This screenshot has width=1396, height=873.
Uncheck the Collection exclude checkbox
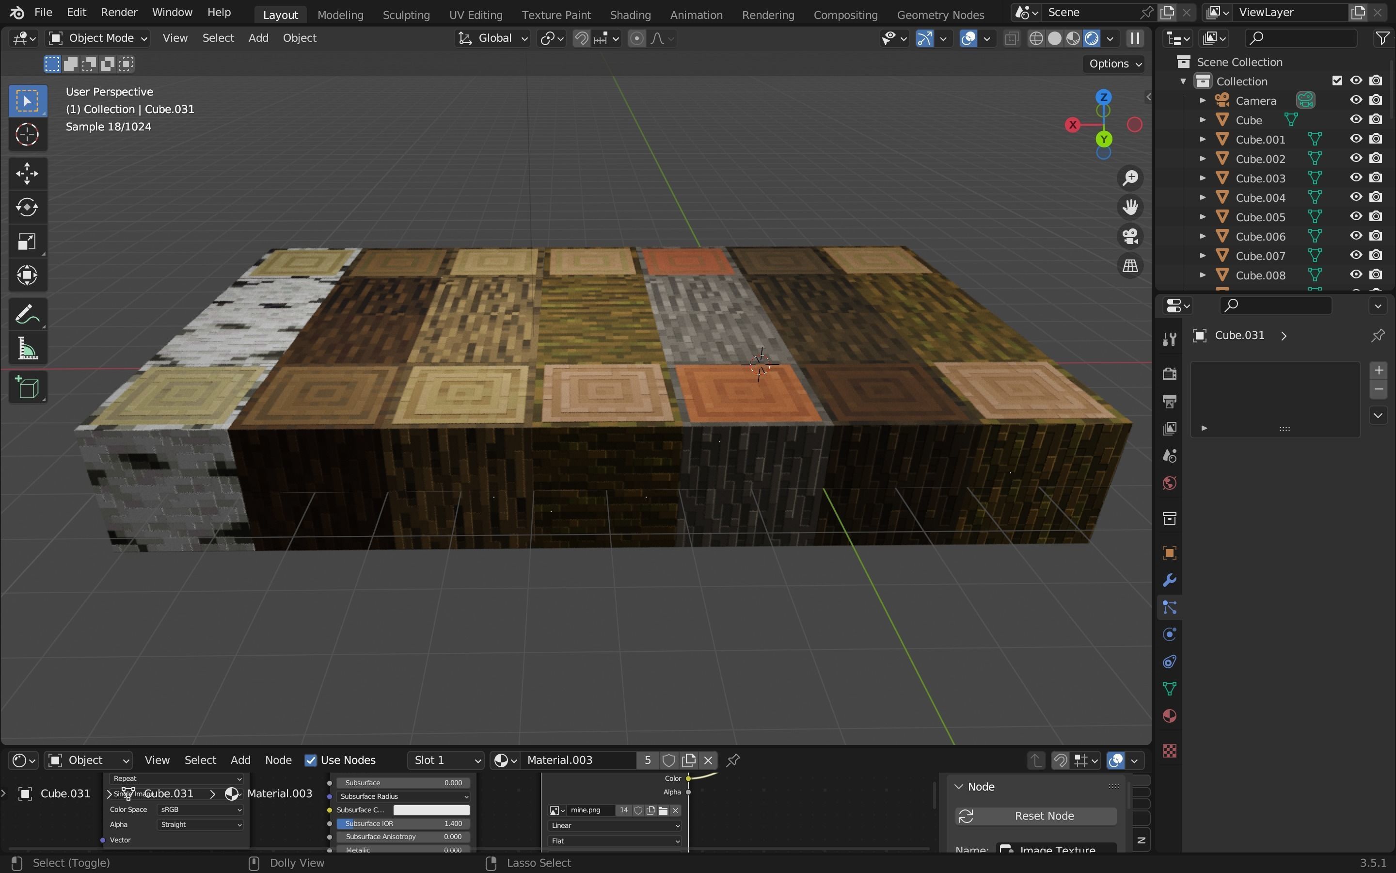(1337, 80)
